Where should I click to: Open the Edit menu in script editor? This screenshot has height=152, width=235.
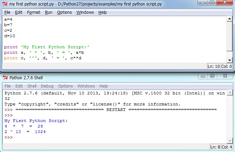[x=19, y=12]
